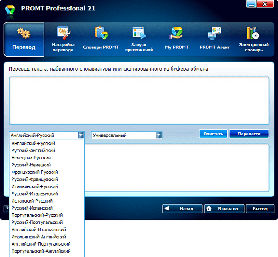Click in the translation output area
The width and height of the screenshot is (278, 257).
point(177,168)
